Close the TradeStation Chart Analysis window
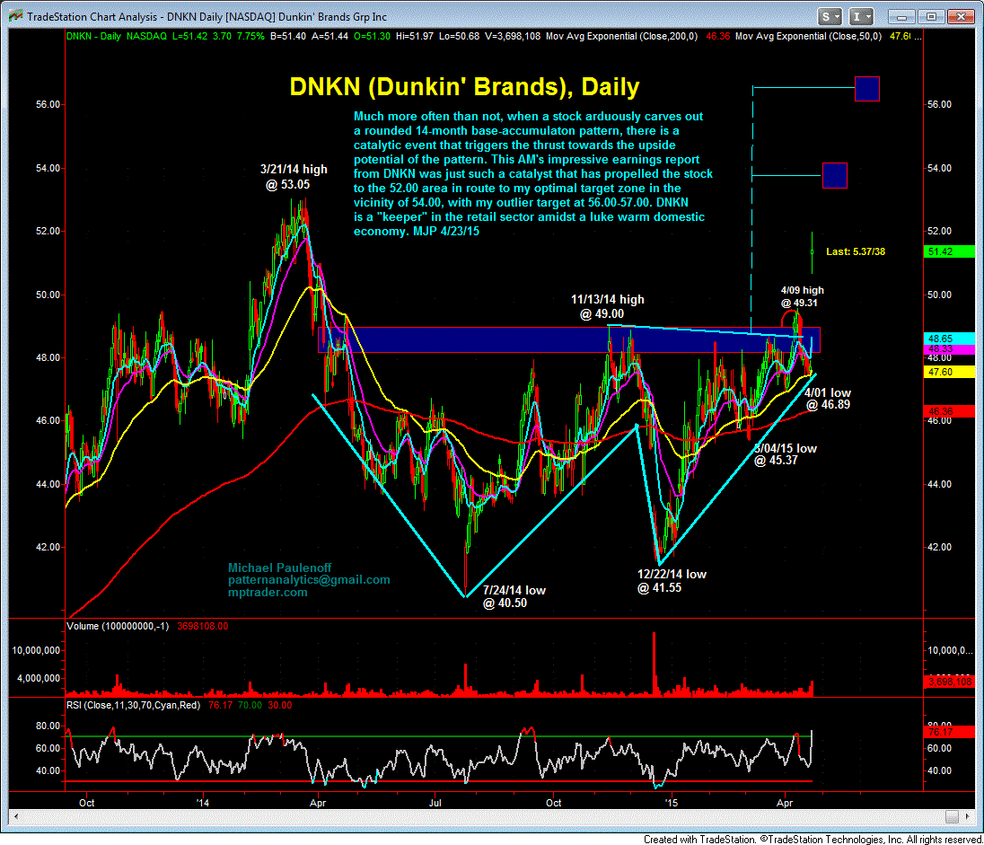984x845 pixels. 960,17
